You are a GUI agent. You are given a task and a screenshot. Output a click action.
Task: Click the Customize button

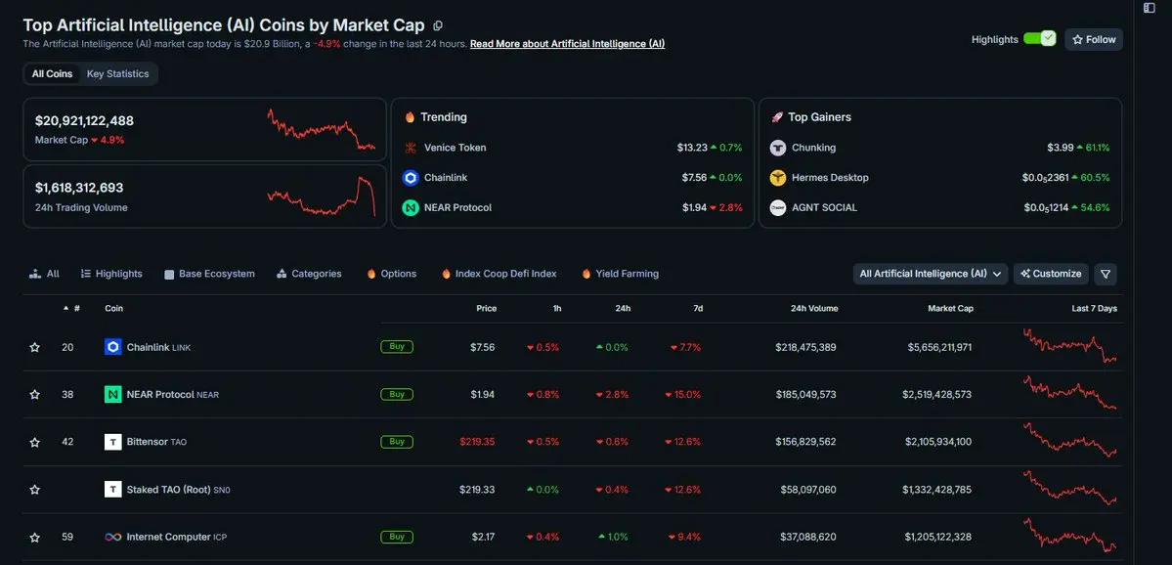pyautogui.click(x=1051, y=275)
